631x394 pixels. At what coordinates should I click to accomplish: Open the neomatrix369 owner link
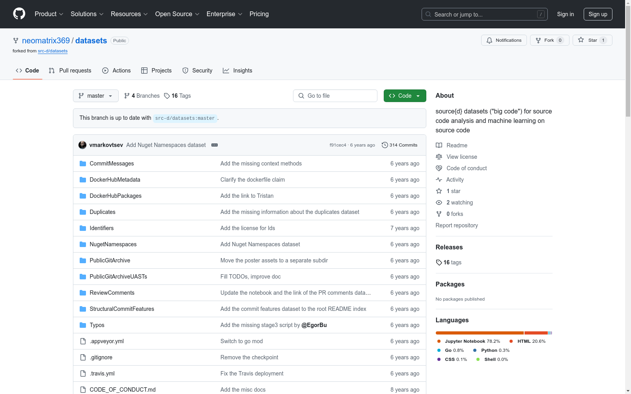46,41
